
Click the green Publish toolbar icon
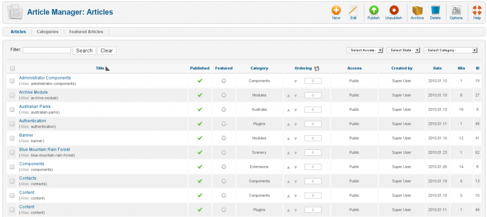point(374,10)
